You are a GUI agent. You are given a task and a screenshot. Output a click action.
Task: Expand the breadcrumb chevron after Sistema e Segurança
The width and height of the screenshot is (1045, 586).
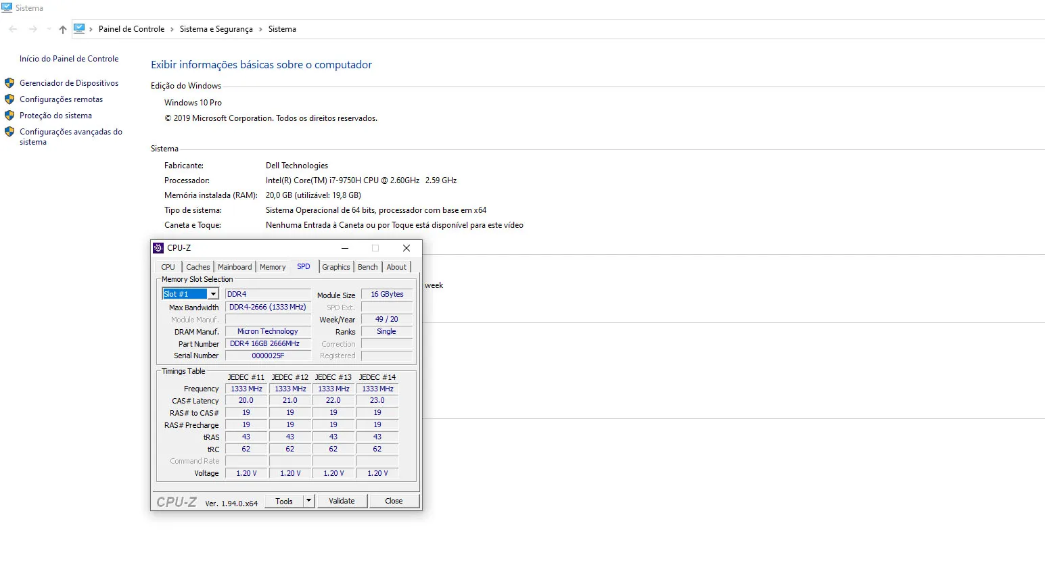tap(260, 29)
